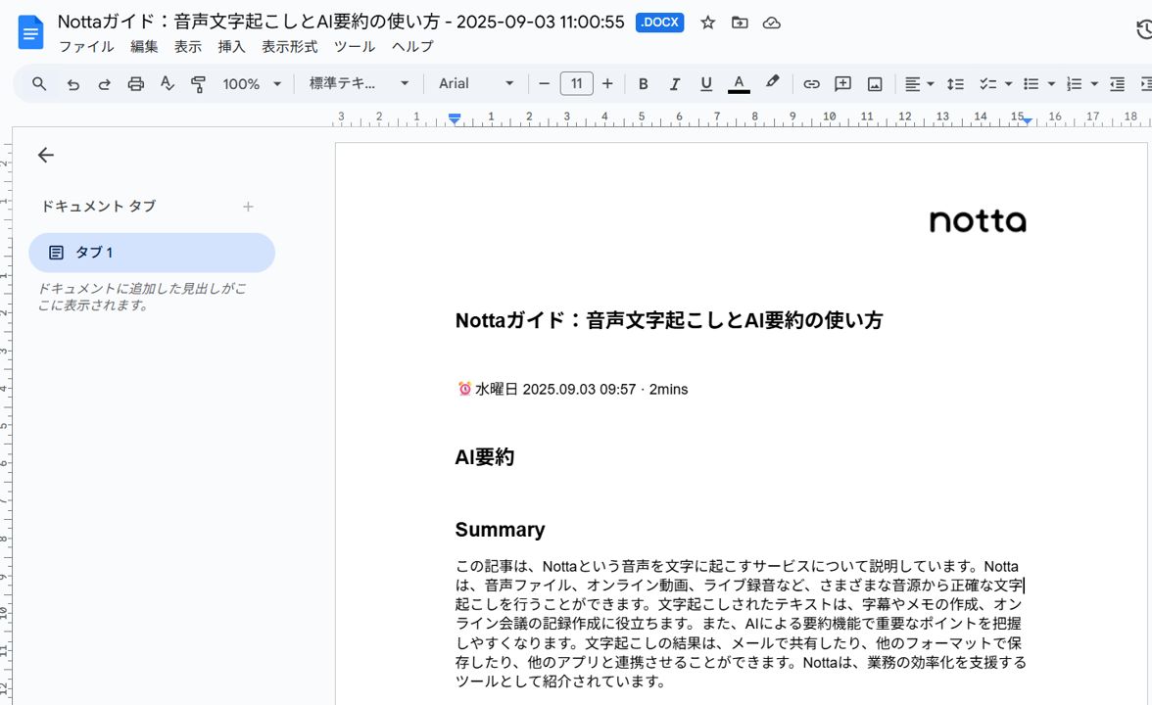This screenshot has height=705, width=1152.
Task: Click the date line 水曜日 2025.09.03
Action: coord(572,390)
